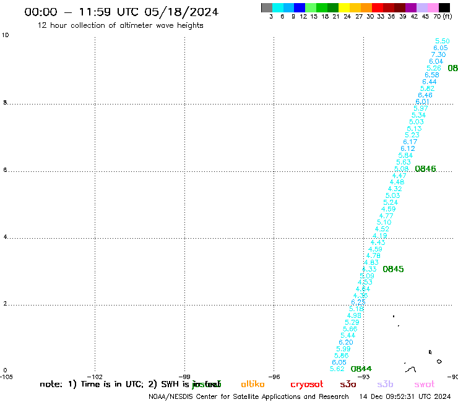458x402 pixels.
Task: Select the '4.43' wave height reading
Action: tap(378, 242)
